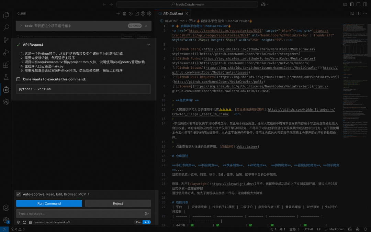Image resolution: width=371 pixels, height=232 pixels.
Task: Open remote window status bar button
Action: click(4, 229)
